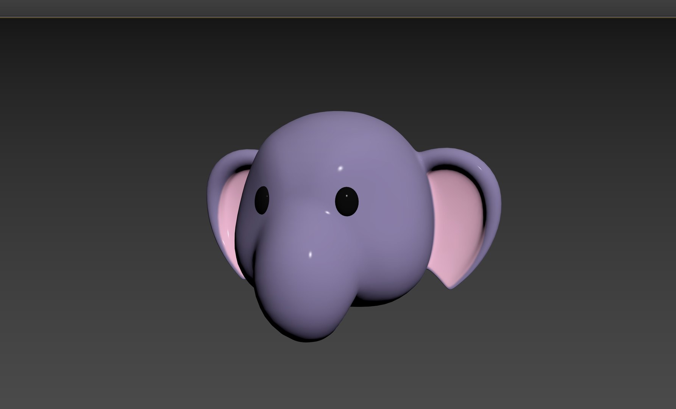Image resolution: width=676 pixels, height=409 pixels.
Task: Select the elephant's right black eye
Action: coord(347,201)
